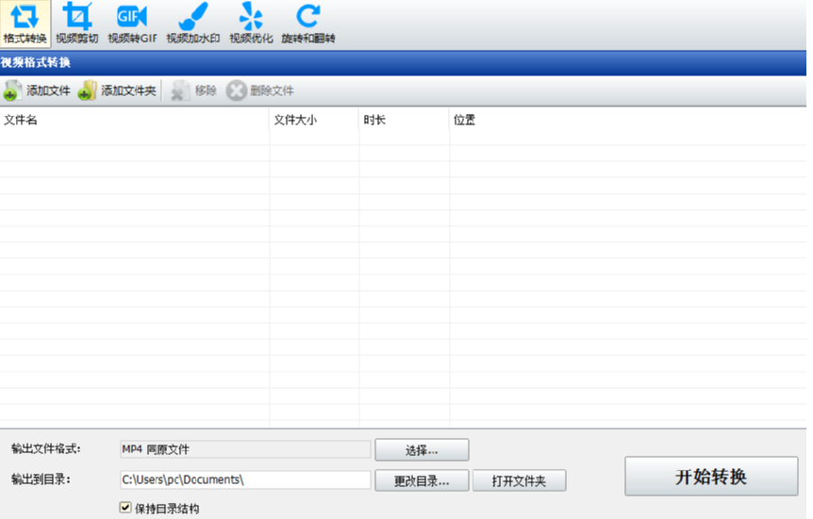This screenshot has height=519, width=813.
Task: Click the output format field showing MP4 同原文件
Action: (x=245, y=449)
